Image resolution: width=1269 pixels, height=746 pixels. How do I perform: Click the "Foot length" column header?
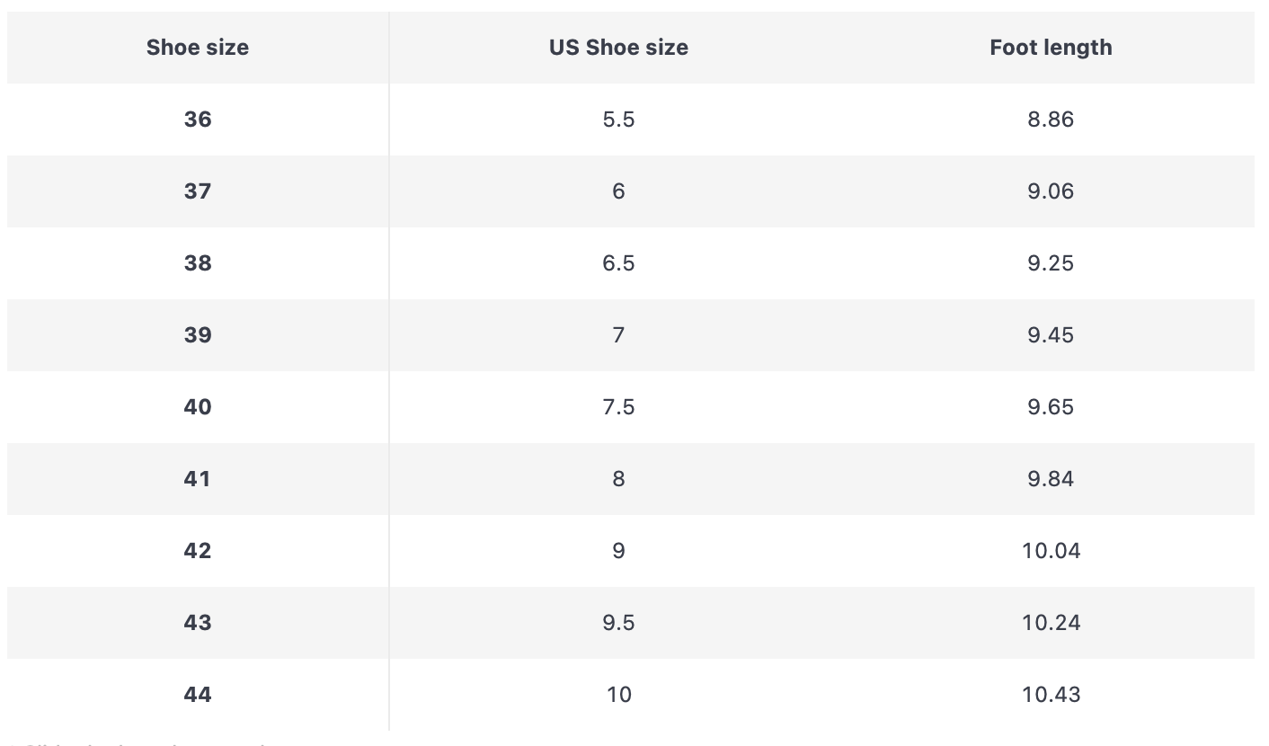click(1051, 48)
